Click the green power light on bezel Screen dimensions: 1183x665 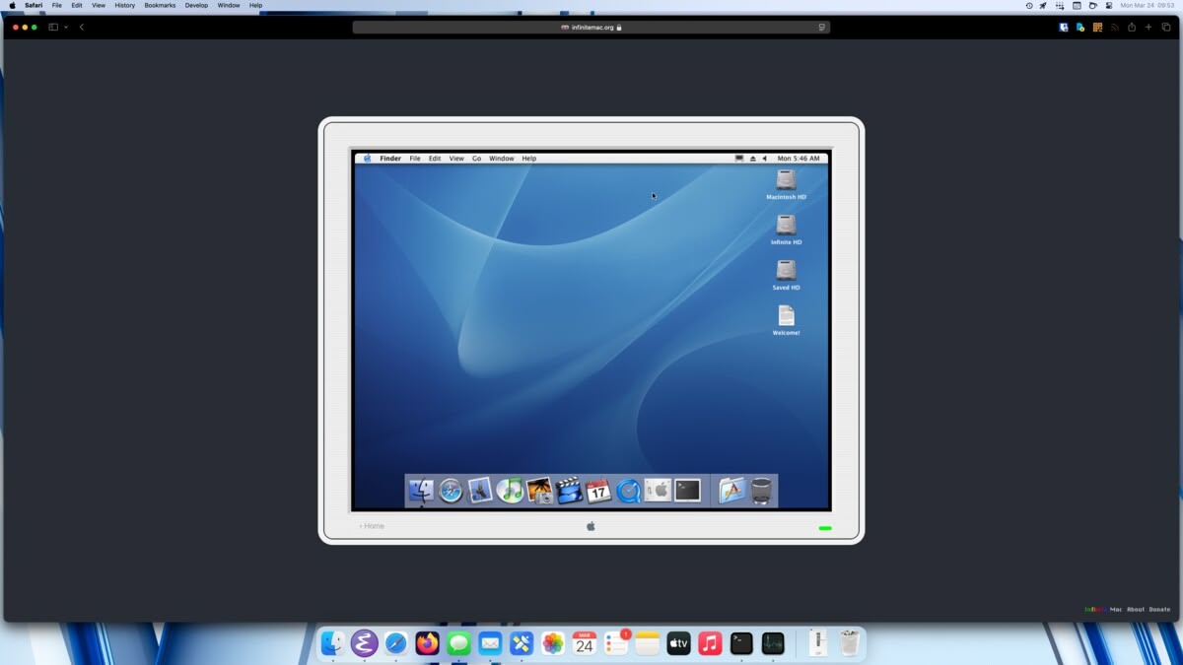click(825, 528)
